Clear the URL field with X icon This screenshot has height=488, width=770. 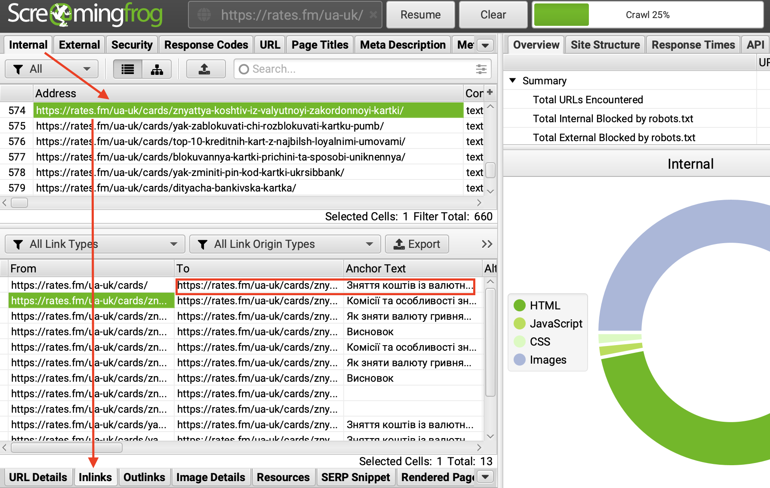point(373,15)
